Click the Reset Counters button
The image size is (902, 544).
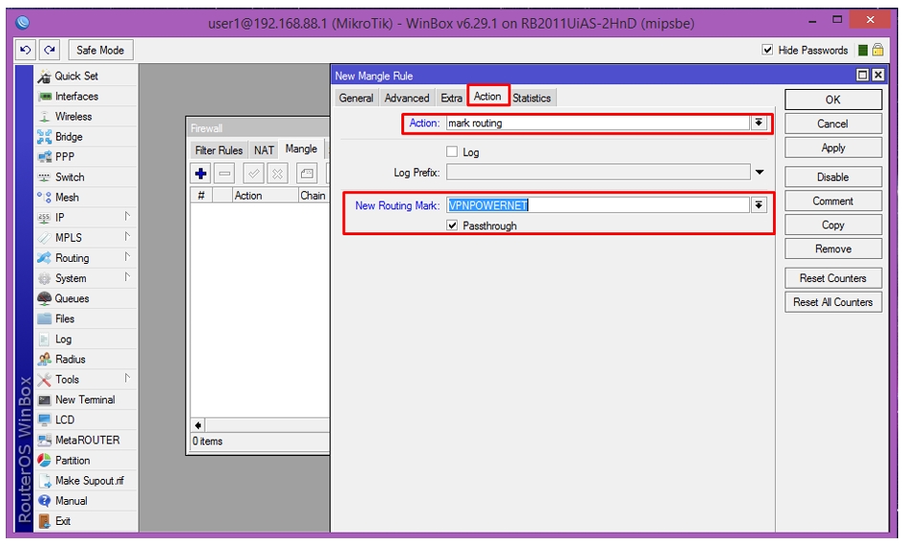tap(833, 278)
